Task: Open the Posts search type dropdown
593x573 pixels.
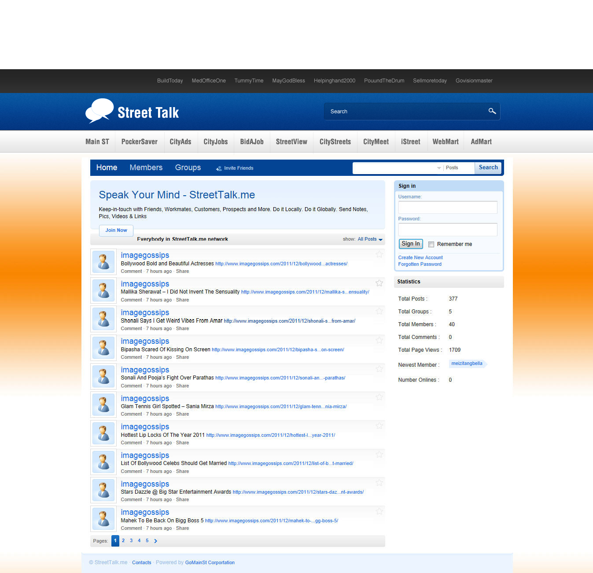Action: tap(458, 168)
